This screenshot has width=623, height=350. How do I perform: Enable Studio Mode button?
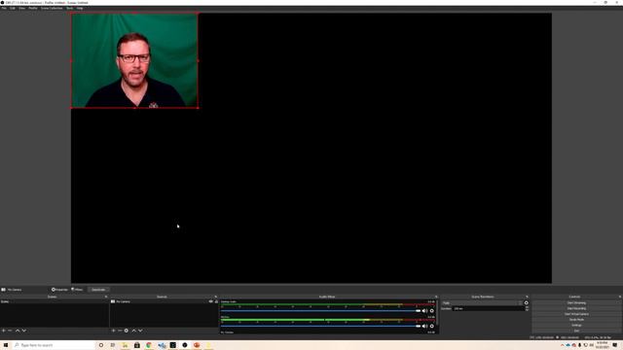click(x=576, y=320)
